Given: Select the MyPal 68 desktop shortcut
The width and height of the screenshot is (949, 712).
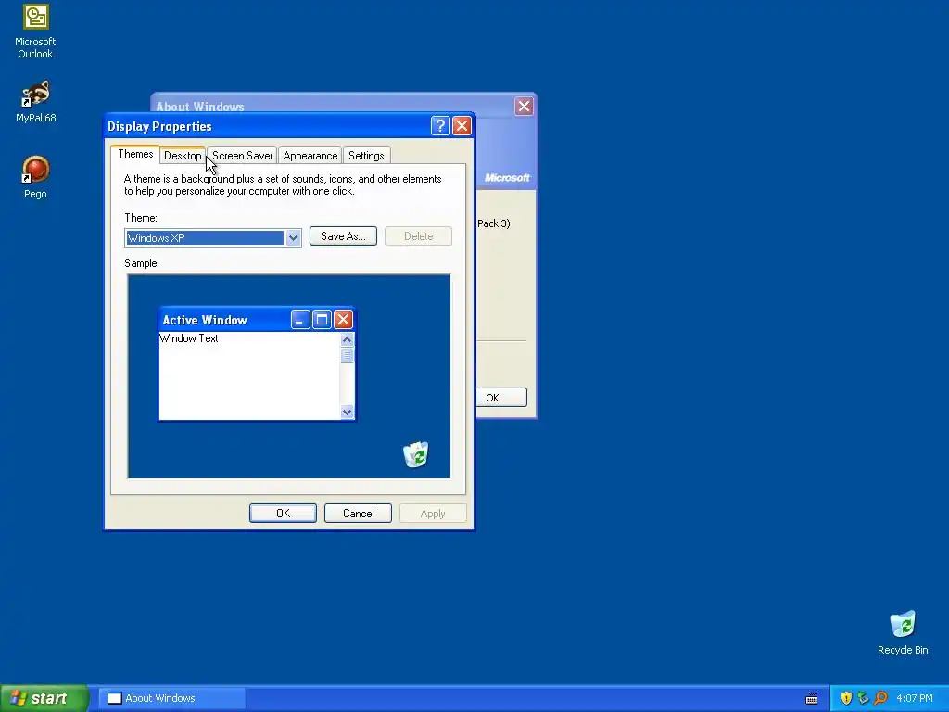Looking at the screenshot, I should tap(35, 102).
